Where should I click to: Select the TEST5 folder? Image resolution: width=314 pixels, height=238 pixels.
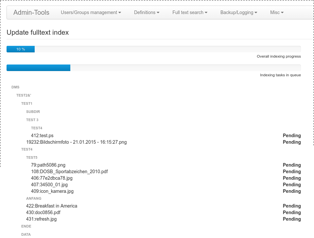(32, 158)
